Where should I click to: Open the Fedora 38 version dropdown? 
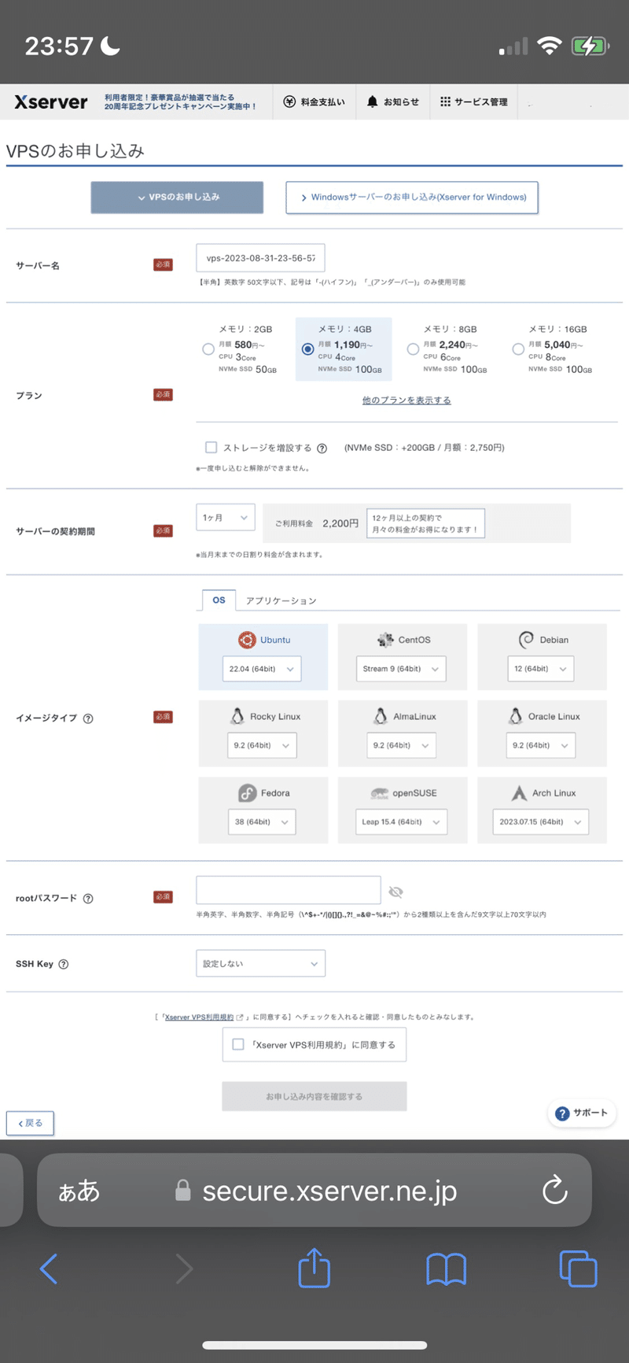(262, 822)
